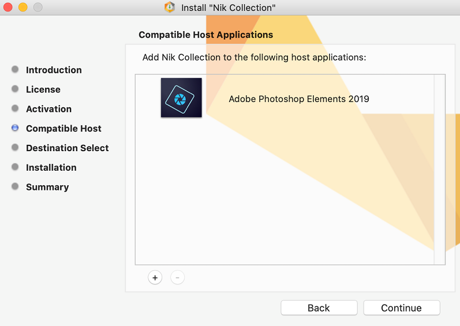Screen dimensions: 460x326
Task: Click the active Compatible Host step bullet
Action: [x=15, y=128]
